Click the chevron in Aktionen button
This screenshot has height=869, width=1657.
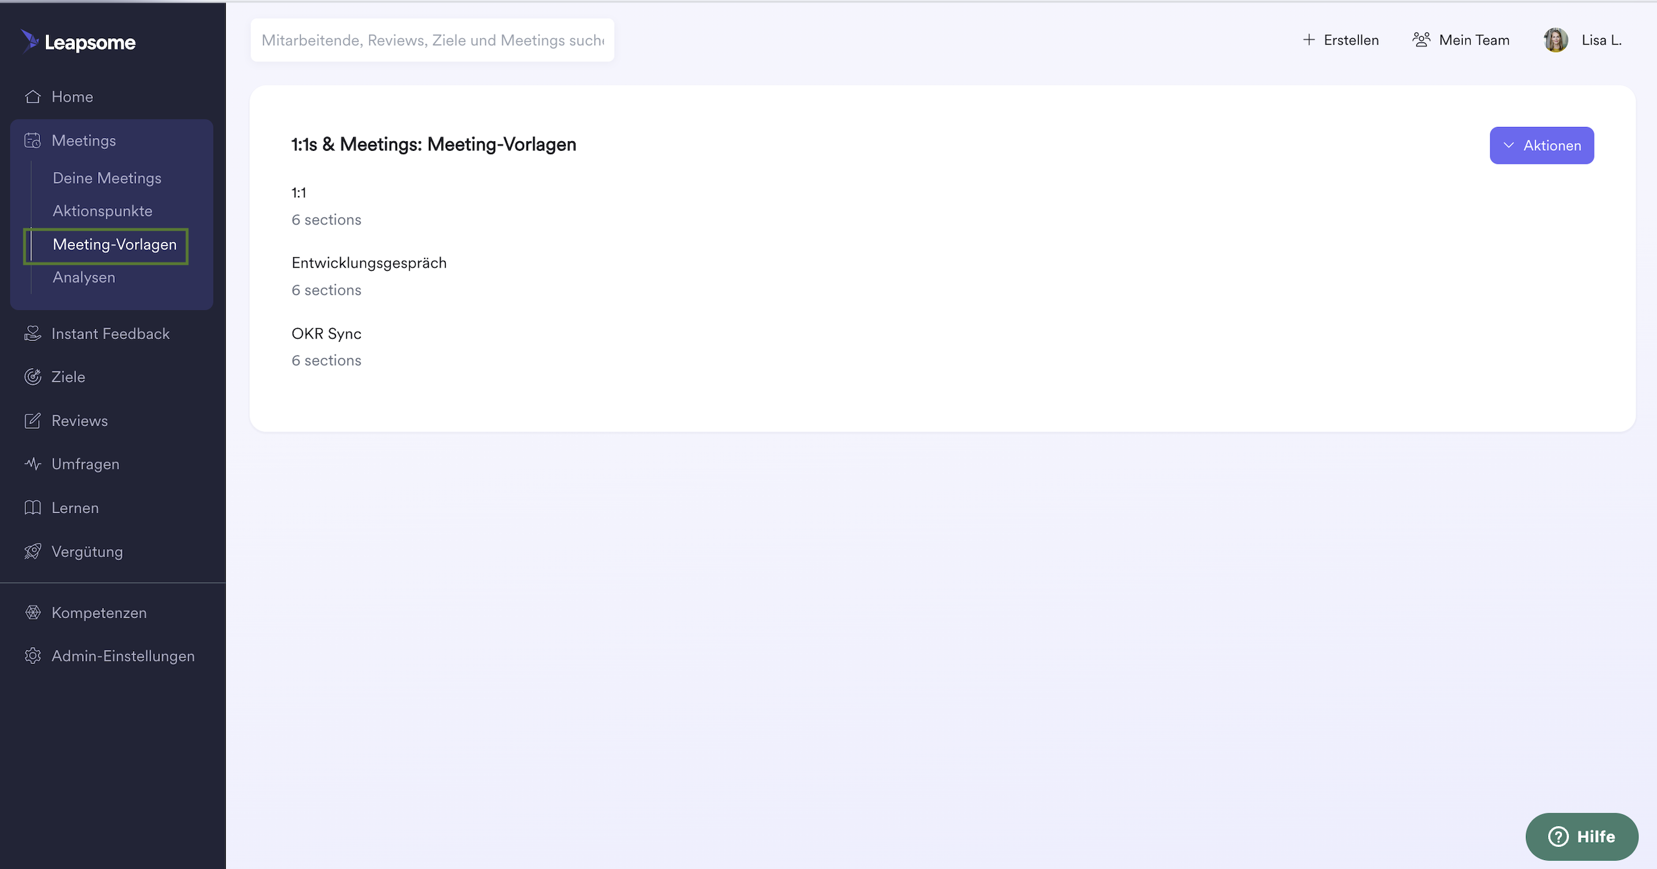tap(1509, 146)
